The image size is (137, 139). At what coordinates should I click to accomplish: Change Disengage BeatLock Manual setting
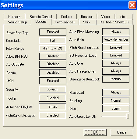116,79
